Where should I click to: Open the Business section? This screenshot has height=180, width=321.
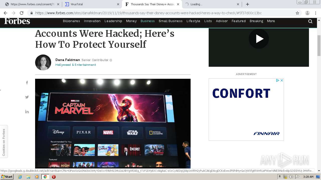coord(148,21)
